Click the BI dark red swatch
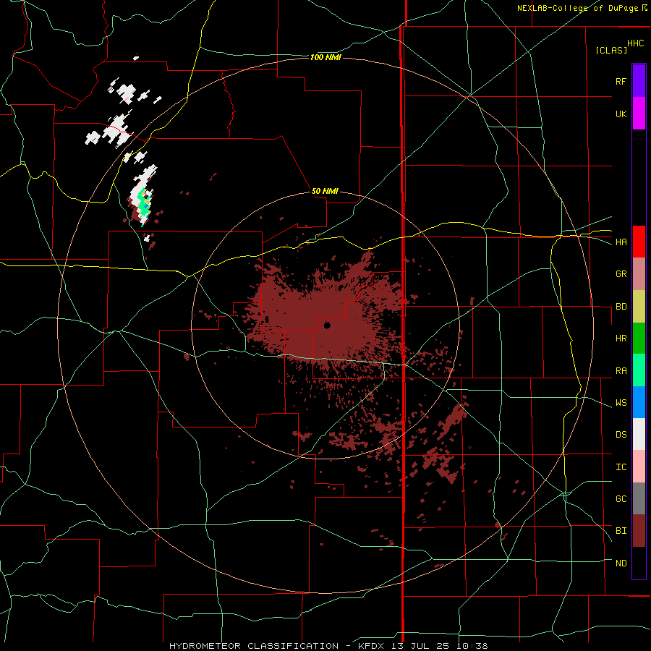 point(639,531)
